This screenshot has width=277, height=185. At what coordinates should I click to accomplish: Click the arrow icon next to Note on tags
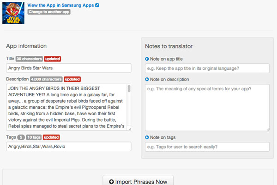coord(147,137)
